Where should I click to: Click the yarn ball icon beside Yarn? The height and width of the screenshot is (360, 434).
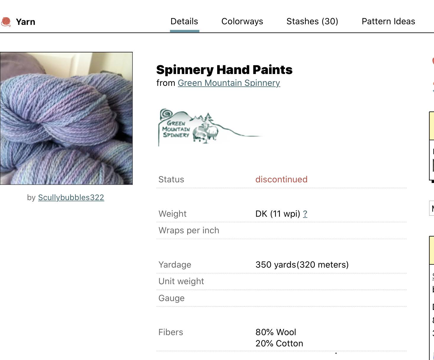tap(6, 22)
